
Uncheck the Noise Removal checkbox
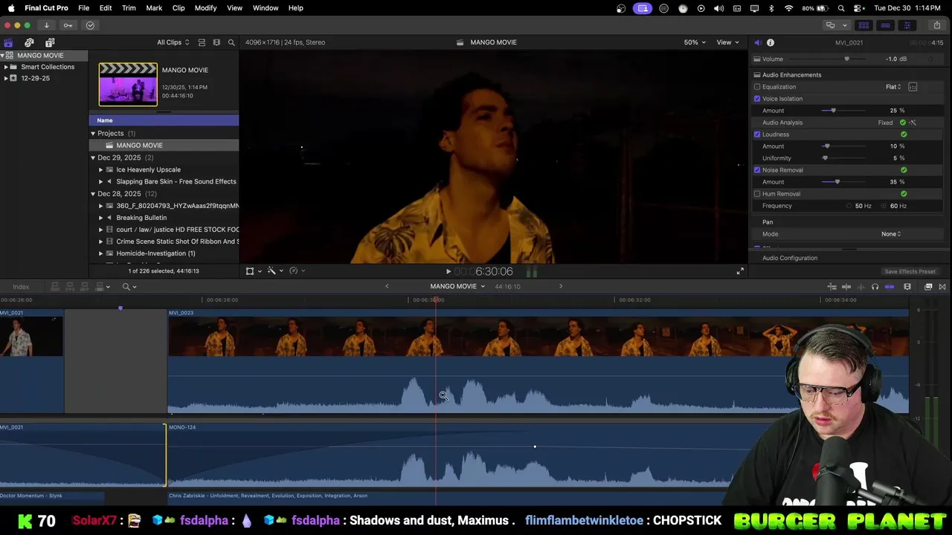(757, 170)
